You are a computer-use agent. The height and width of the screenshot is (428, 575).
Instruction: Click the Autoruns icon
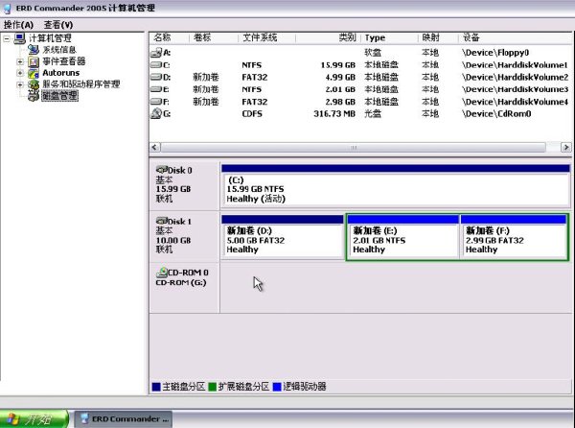[x=34, y=73]
